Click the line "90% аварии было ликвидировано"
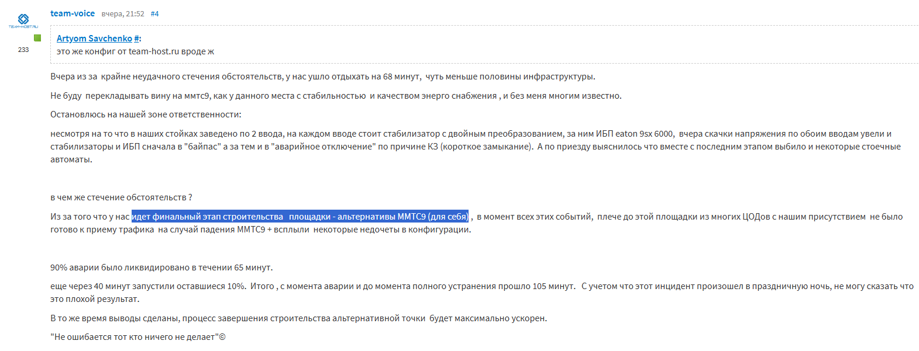The width and height of the screenshot is (919, 351). point(161,267)
